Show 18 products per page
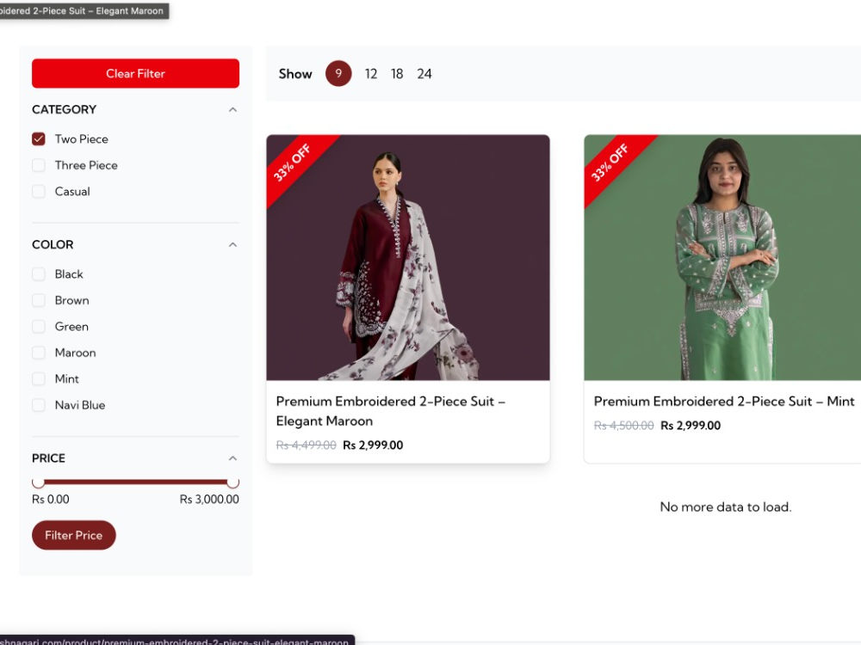Screen dimensions: 861x645 (x=397, y=74)
